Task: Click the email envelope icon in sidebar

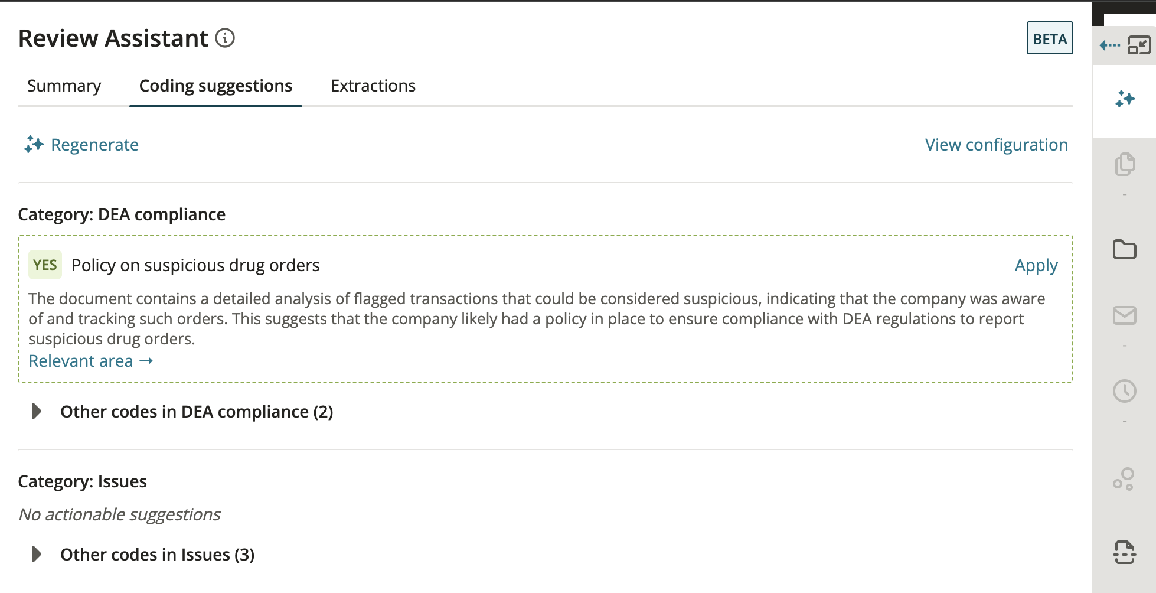Action: click(1124, 316)
